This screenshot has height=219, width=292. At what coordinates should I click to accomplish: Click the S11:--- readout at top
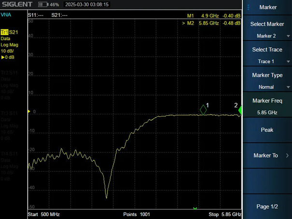(x=36, y=15)
